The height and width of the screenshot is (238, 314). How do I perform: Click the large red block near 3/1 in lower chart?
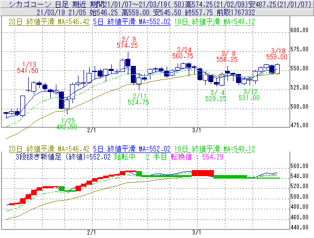click(x=203, y=173)
